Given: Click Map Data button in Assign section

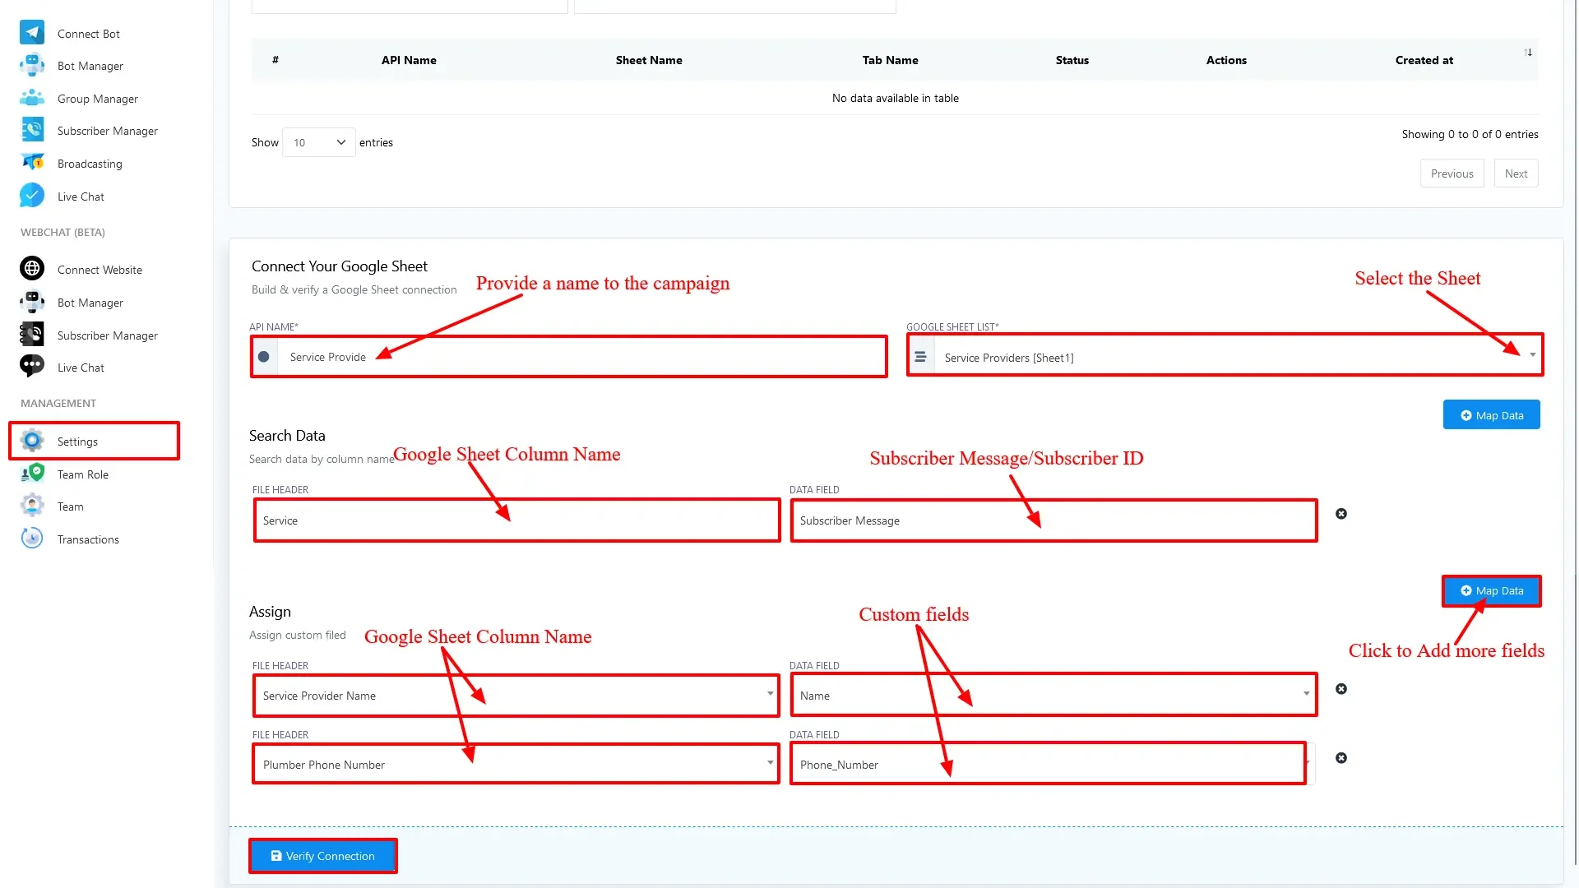Looking at the screenshot, I should pyautogui.click(x=1491, y=590).
